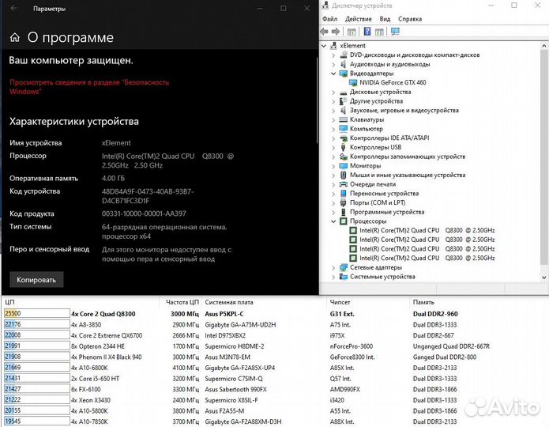
Task: Click the Home icon next to 'О программе'
Action: [15, 37]
